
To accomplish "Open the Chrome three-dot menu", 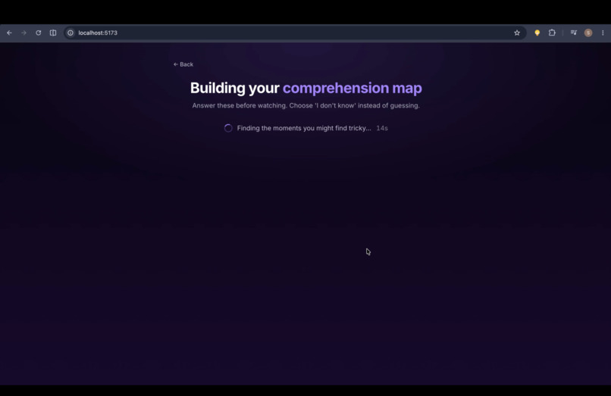I will (603, 33).
